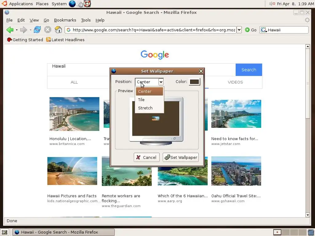Open the Oahu Official Travel Site thumbnail

pyautogui.click(x=236, y=171)
